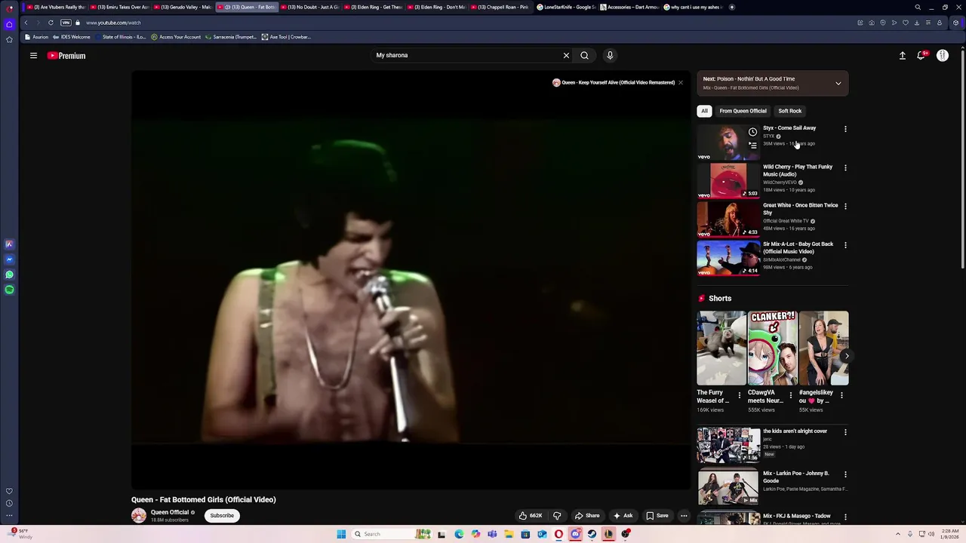This screenshot has width=966, height=543.
Task: Open options for Styx Come Sail Away
Action: click(845, 129)
